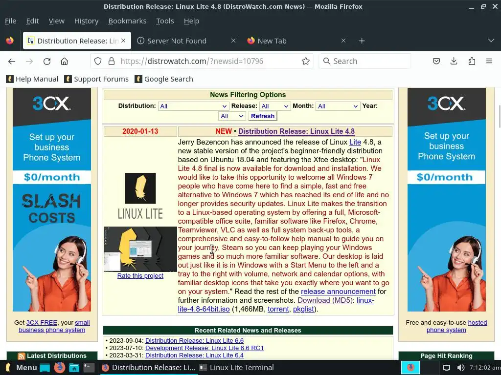501x375 pixels.
Task: Open the torrent download link
Action: tap(278, 309)
